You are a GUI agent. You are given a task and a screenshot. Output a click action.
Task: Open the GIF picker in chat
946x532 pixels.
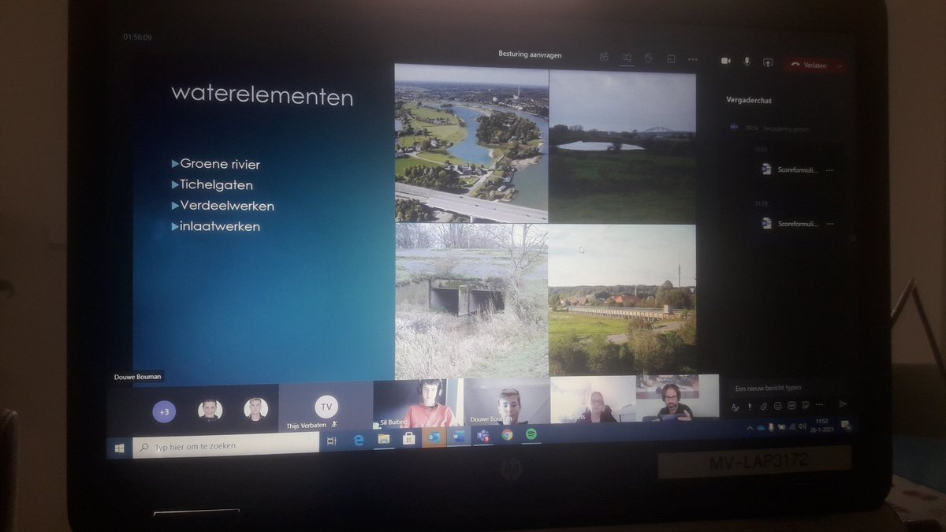[790, 406]
